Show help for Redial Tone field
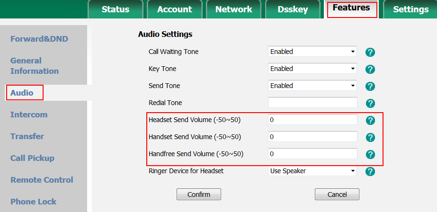 [370, 103]
